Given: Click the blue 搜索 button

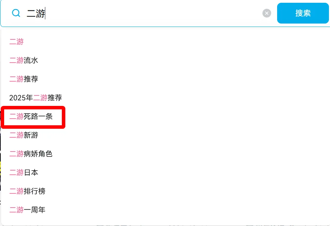Looking at the screenshot, I should (x=303, y=13).
